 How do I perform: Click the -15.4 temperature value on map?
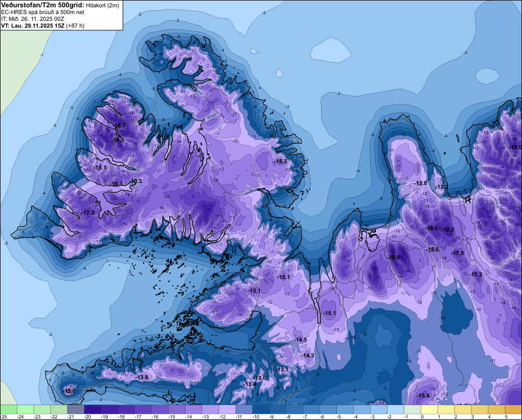[423, 395]
